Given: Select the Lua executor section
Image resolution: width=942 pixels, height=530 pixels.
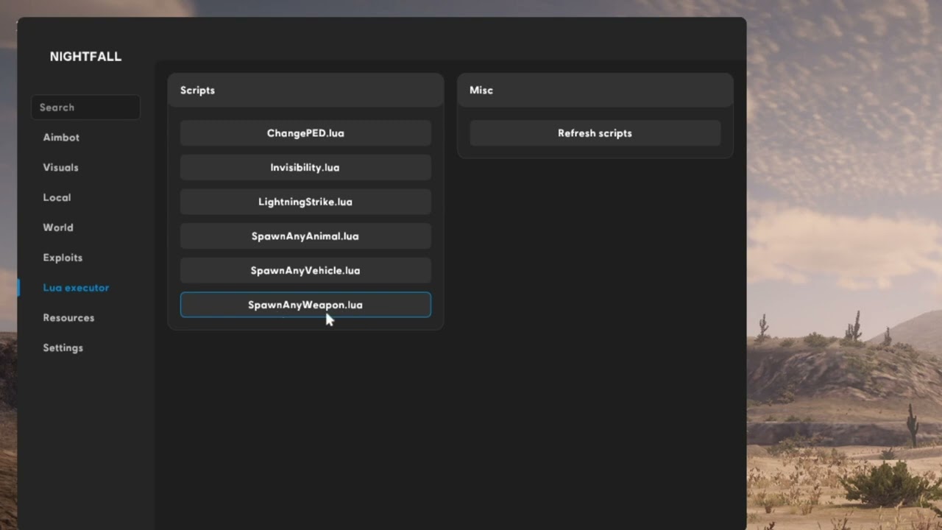Looking at the screenshot, I should pyautogui.click(x=76, y=288).
